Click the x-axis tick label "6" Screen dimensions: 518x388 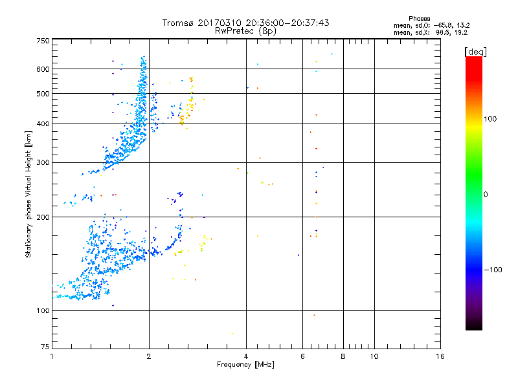coord(302,356)
